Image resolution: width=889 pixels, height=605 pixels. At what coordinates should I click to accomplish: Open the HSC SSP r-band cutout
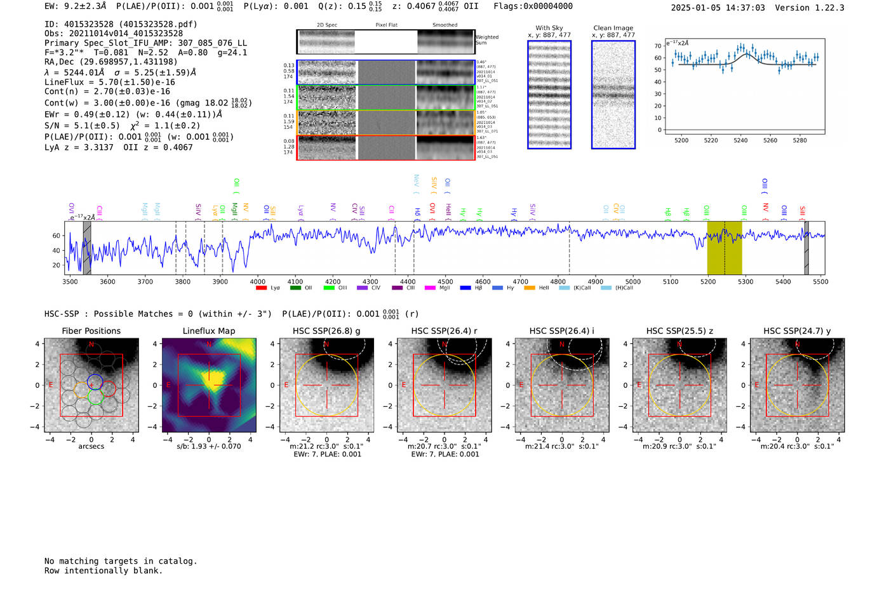[x=444, y=385]
